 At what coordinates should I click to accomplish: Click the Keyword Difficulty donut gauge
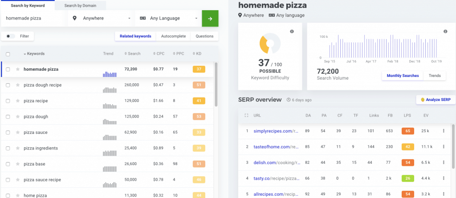click(x=270, y=43)
